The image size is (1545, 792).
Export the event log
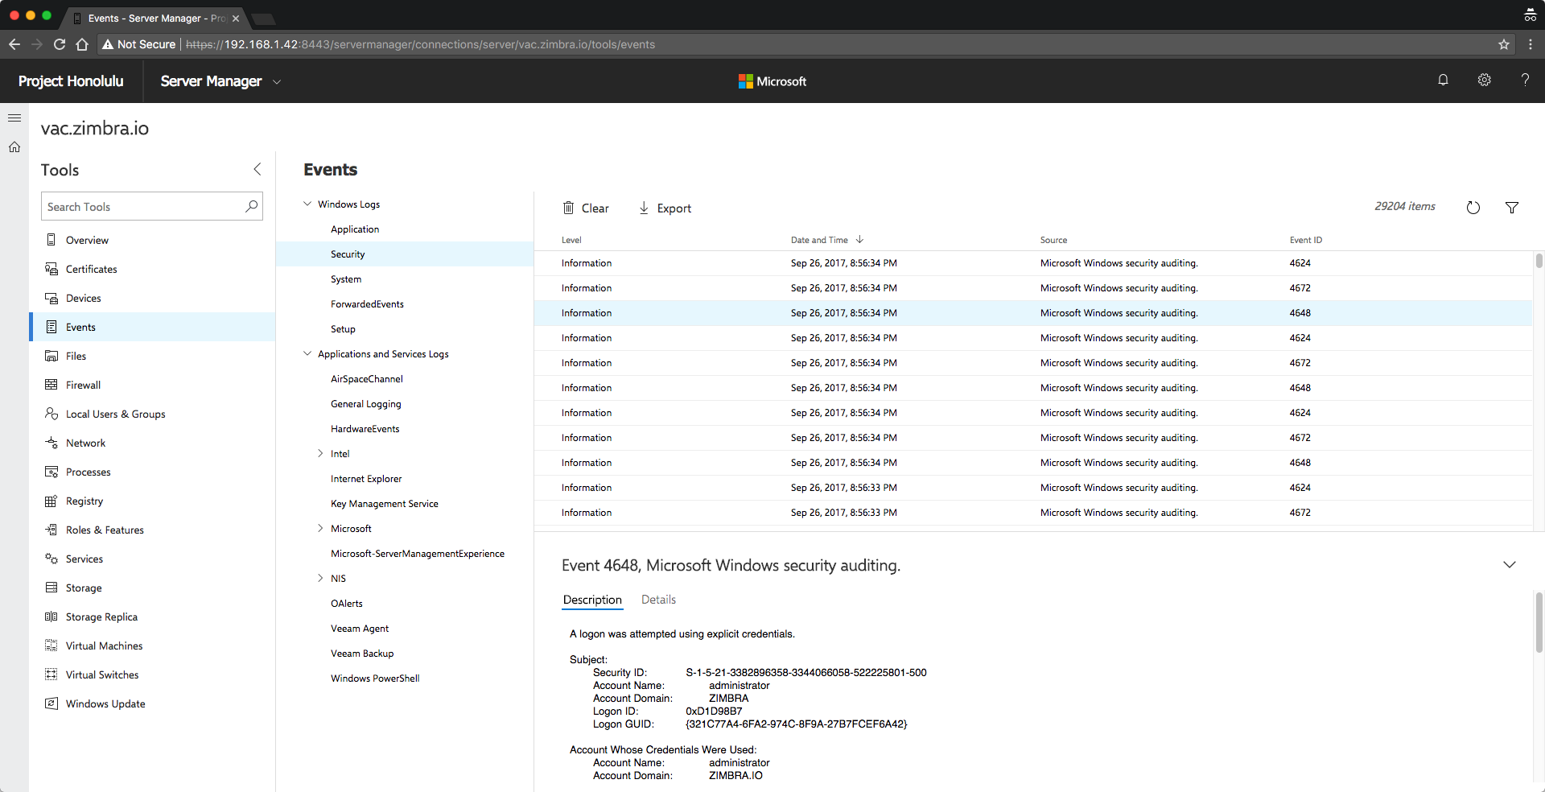665,208
